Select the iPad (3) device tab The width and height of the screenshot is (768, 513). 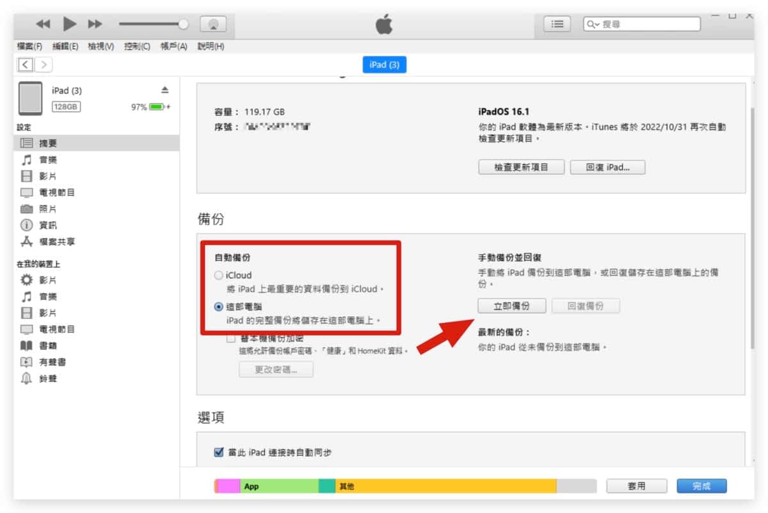pyautogui.click(x=385, y=65)
